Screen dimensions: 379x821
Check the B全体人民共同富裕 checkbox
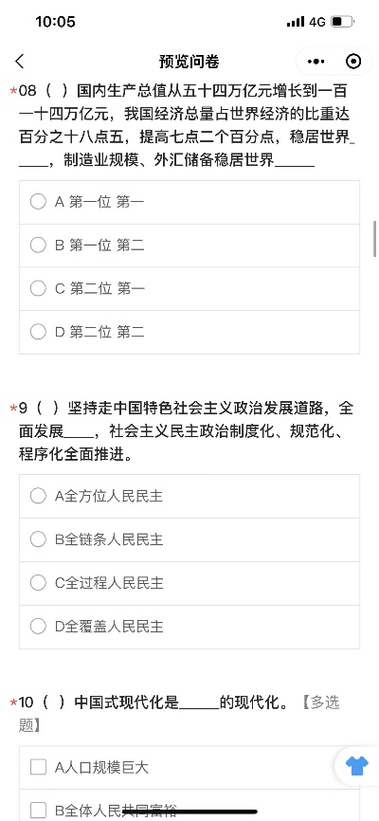tap(189, 805)
